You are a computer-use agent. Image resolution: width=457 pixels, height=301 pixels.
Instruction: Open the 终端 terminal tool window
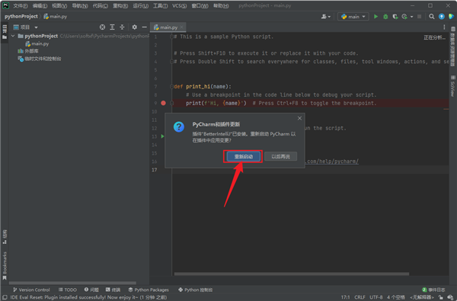click(113, 290)
